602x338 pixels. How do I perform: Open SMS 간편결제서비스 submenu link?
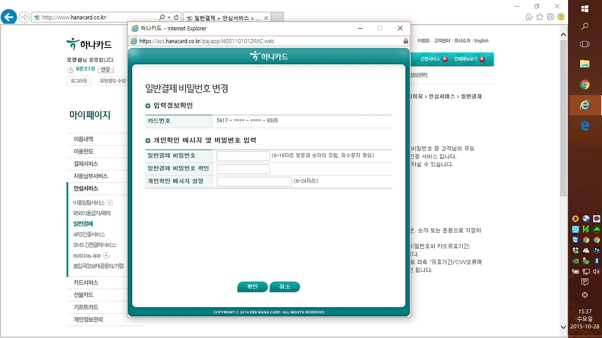95,245
